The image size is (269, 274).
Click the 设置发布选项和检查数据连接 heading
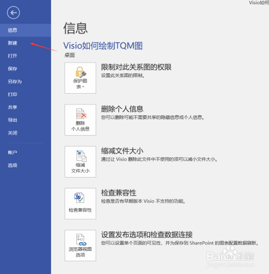147,235
